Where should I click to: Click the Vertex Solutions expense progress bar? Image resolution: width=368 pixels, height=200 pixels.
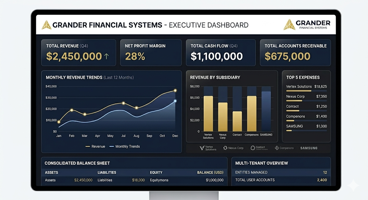pyautogui.click(x=299, y=91)
